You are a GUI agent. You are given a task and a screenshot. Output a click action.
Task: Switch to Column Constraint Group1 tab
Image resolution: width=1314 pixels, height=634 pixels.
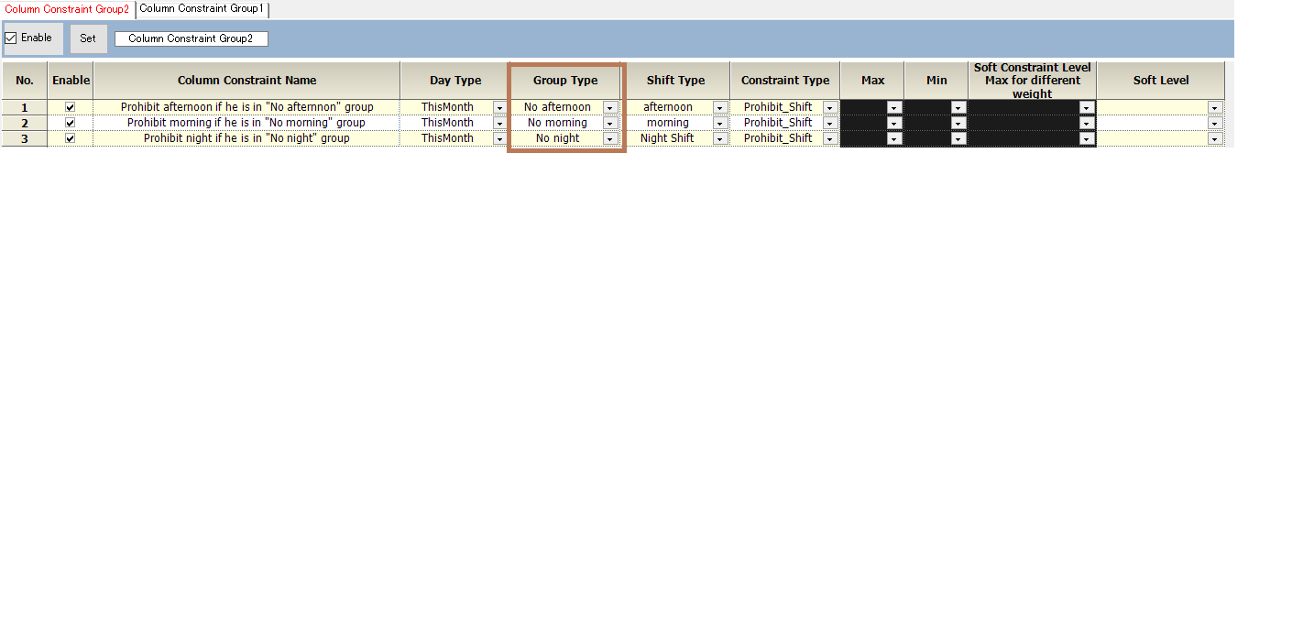[202, 8]
